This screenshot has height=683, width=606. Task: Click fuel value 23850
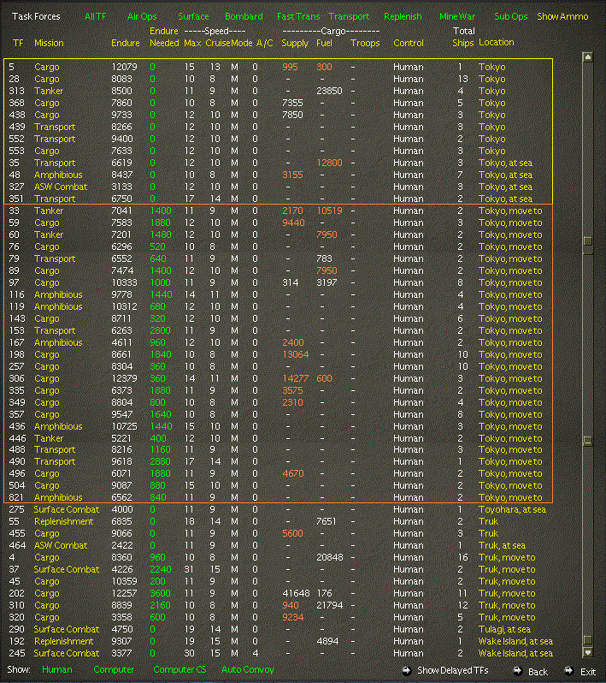[x=329, y=91]
